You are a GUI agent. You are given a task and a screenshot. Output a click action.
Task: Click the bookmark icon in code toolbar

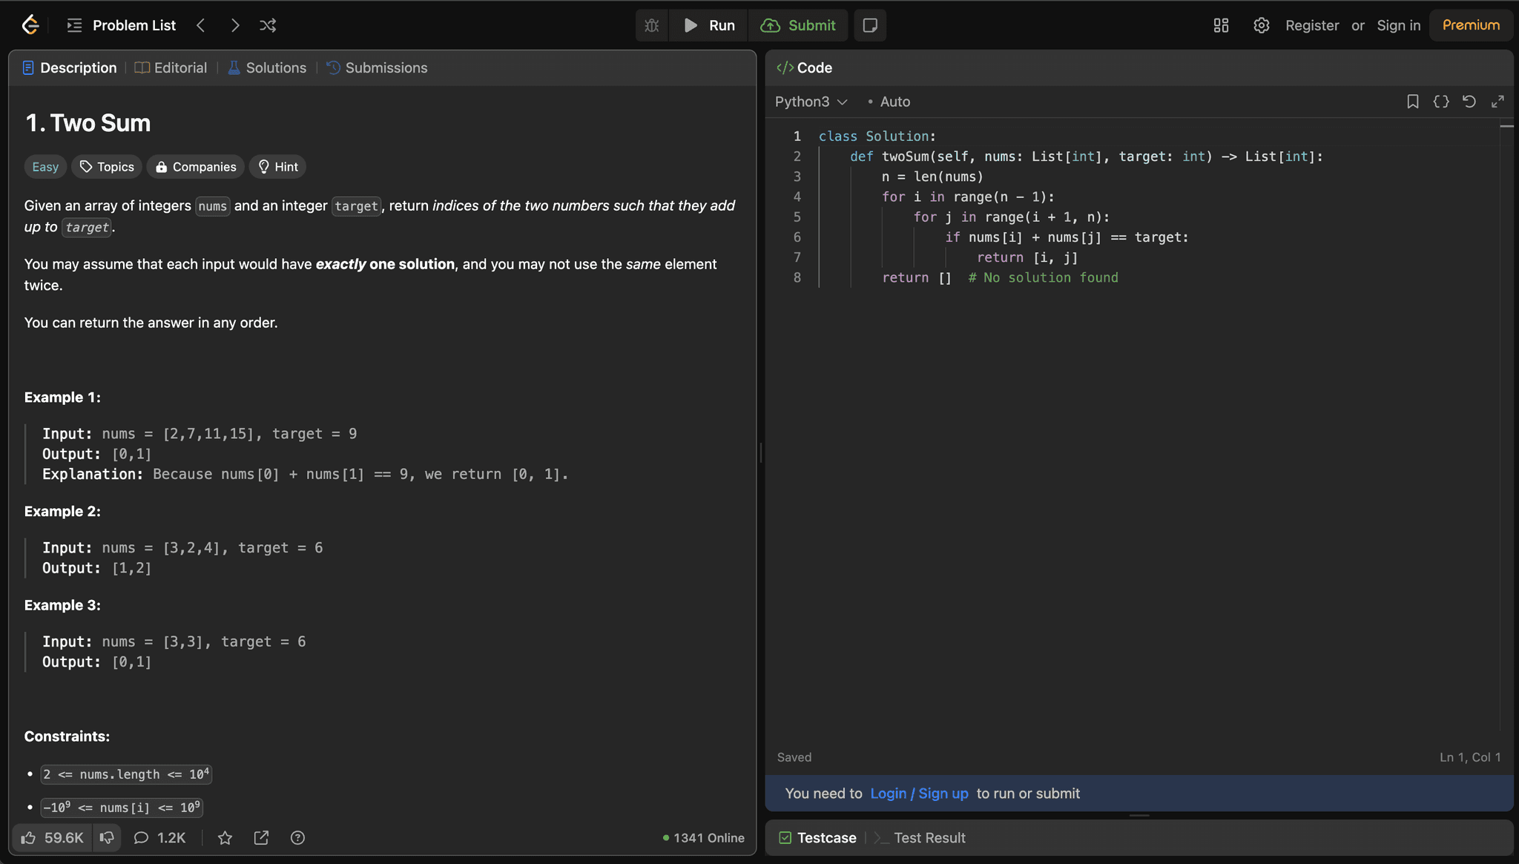[x=1412, y=102]
